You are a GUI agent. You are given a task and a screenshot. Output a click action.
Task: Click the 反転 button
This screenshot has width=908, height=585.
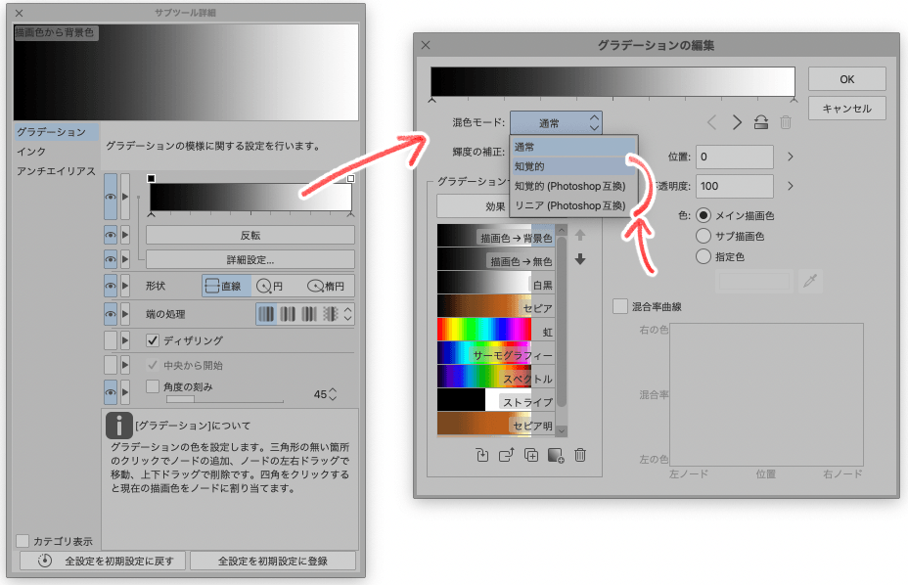pos(250,235)
